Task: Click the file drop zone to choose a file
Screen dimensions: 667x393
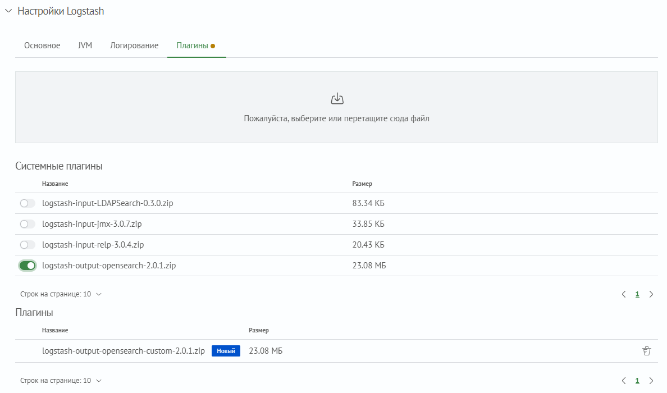Action: [x=337, y=107]
